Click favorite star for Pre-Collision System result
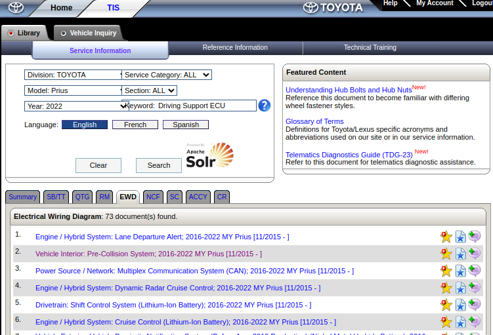Image resolution: width=493 pixels, height=335 pixels. 446,254
